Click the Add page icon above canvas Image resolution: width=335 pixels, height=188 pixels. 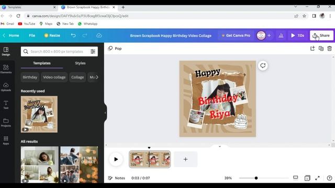point(312,49)
